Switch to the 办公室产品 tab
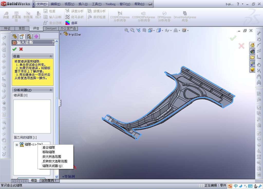The height and width of the screenshot is (189, 263). click(68, 28)
